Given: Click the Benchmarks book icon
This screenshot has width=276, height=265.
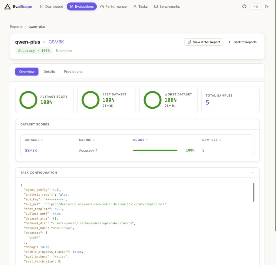Looking at the screenshot, I should tap(156, 6).
